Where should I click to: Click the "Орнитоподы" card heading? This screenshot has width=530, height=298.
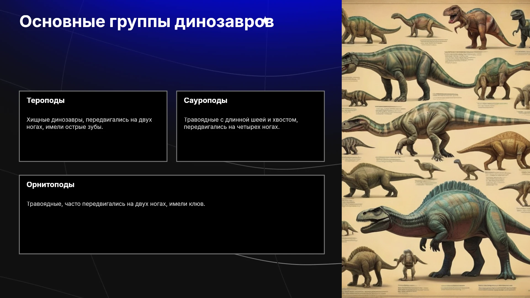(50, 185)
